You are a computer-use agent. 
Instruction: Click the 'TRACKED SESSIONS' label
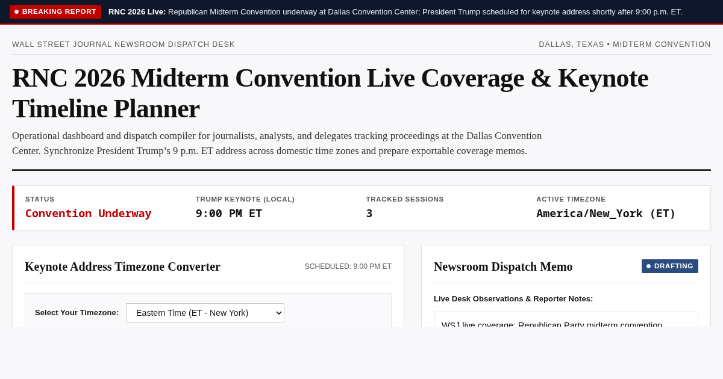coord(405,199)
